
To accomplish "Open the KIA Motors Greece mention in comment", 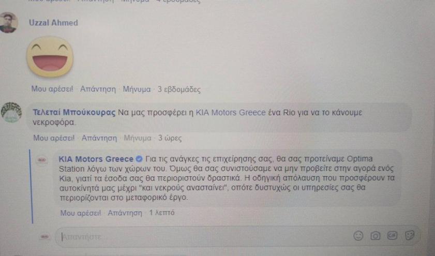I will [x=231, y=113].
